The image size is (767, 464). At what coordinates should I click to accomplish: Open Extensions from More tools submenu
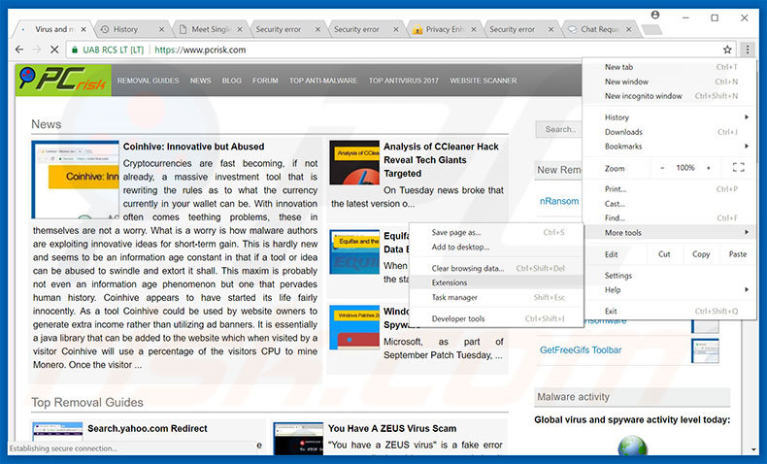point(496,282)
